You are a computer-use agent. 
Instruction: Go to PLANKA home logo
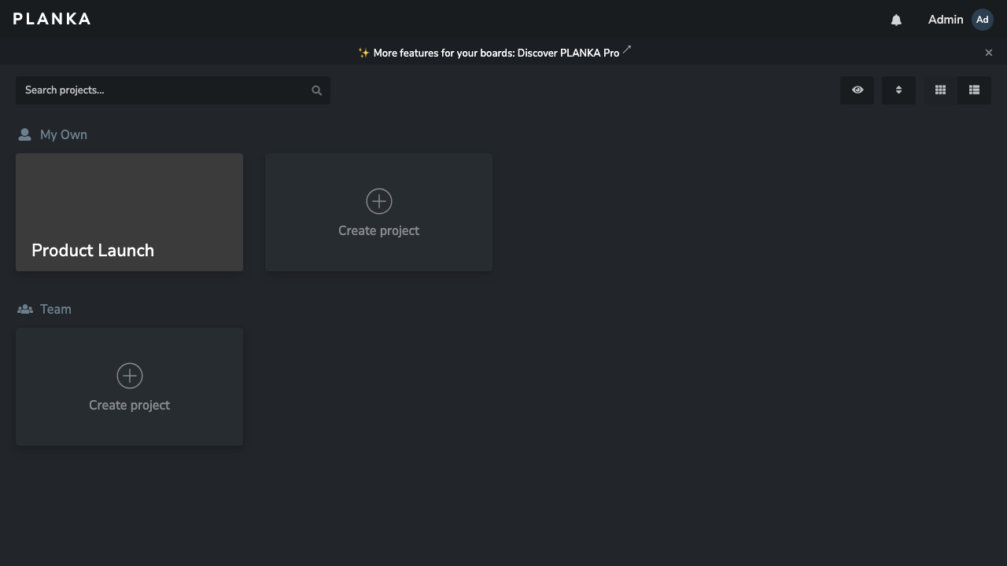click(52, 19)
